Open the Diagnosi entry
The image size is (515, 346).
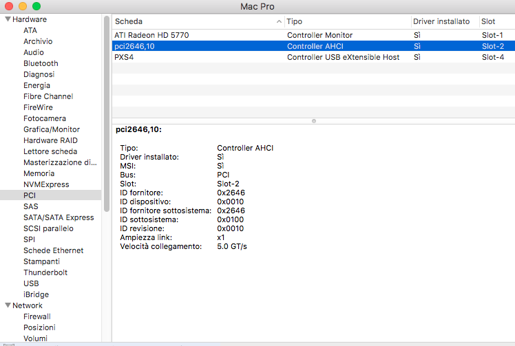pos(39,74)
